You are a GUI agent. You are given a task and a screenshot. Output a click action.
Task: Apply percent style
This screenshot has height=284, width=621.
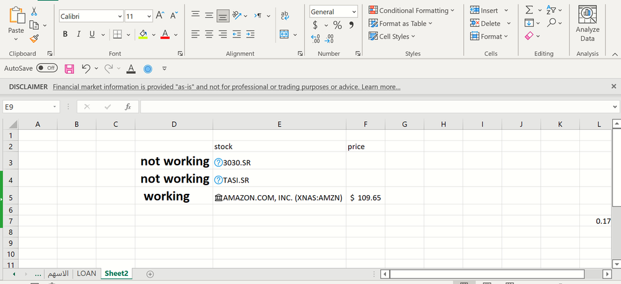(338, 25)
